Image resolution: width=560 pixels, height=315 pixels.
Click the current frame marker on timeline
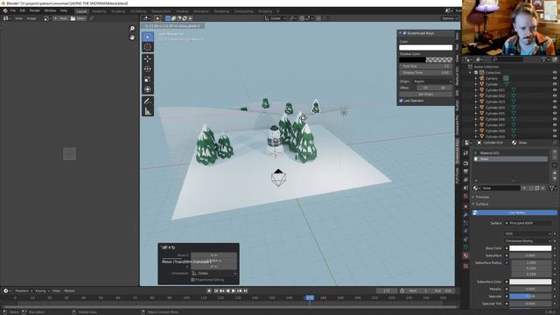(310, 297)
